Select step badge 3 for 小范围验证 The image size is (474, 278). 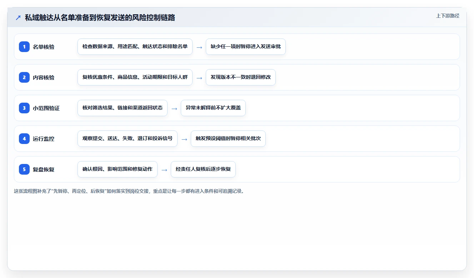[x=24, y=108]
